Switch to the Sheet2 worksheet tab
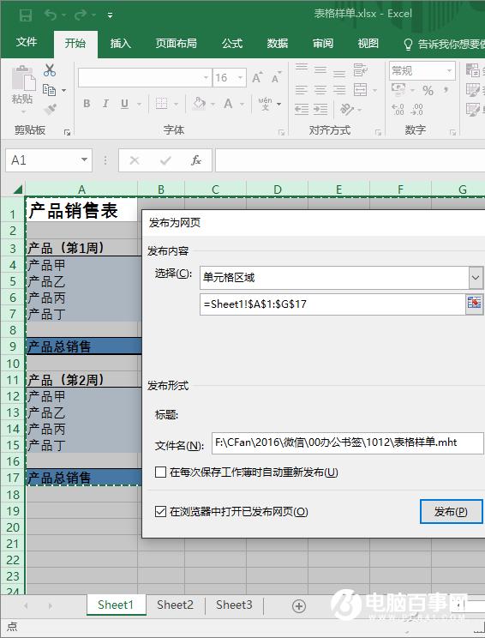The image size is (485, 638). pos(175,605)
